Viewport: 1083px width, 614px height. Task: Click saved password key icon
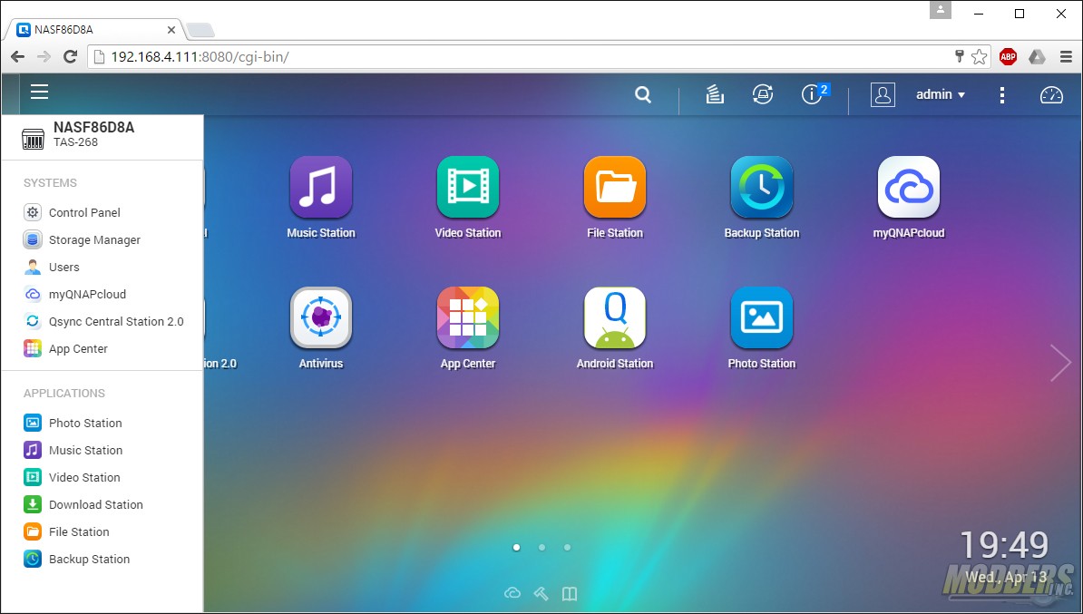point(960,56)
